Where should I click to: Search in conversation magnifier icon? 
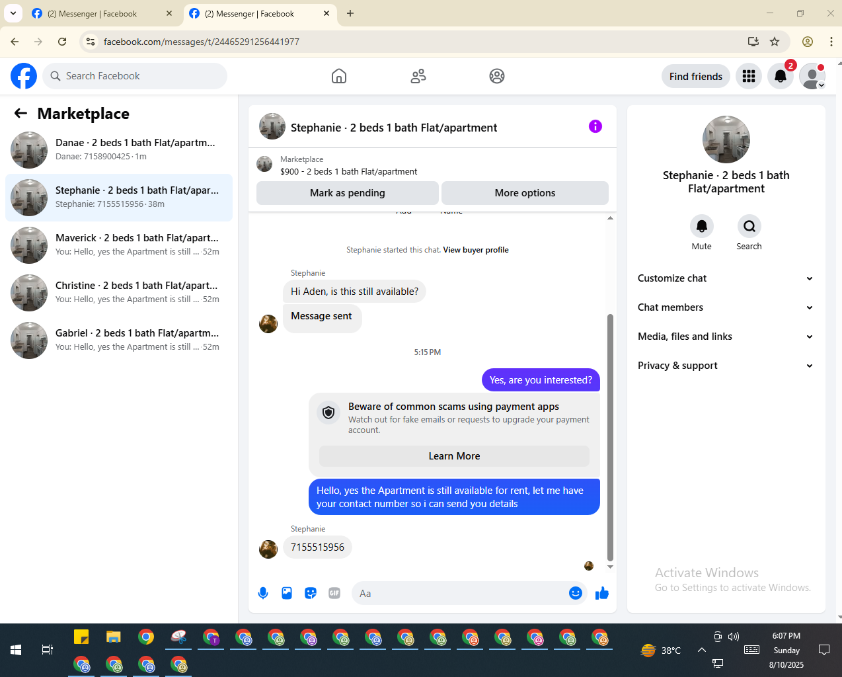[749, 226]
